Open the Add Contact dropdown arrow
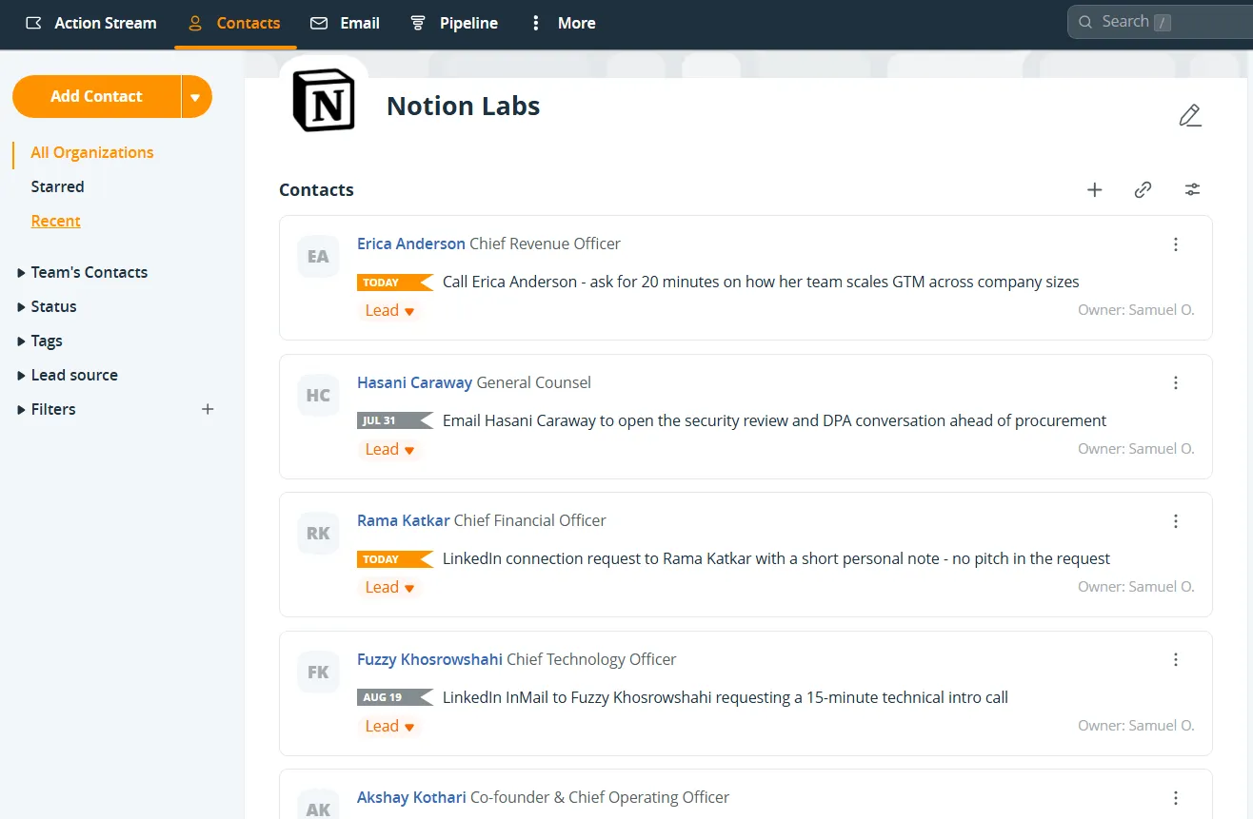Image resolution: width=1253 pixels, height=819 pixels. point(195,96)
